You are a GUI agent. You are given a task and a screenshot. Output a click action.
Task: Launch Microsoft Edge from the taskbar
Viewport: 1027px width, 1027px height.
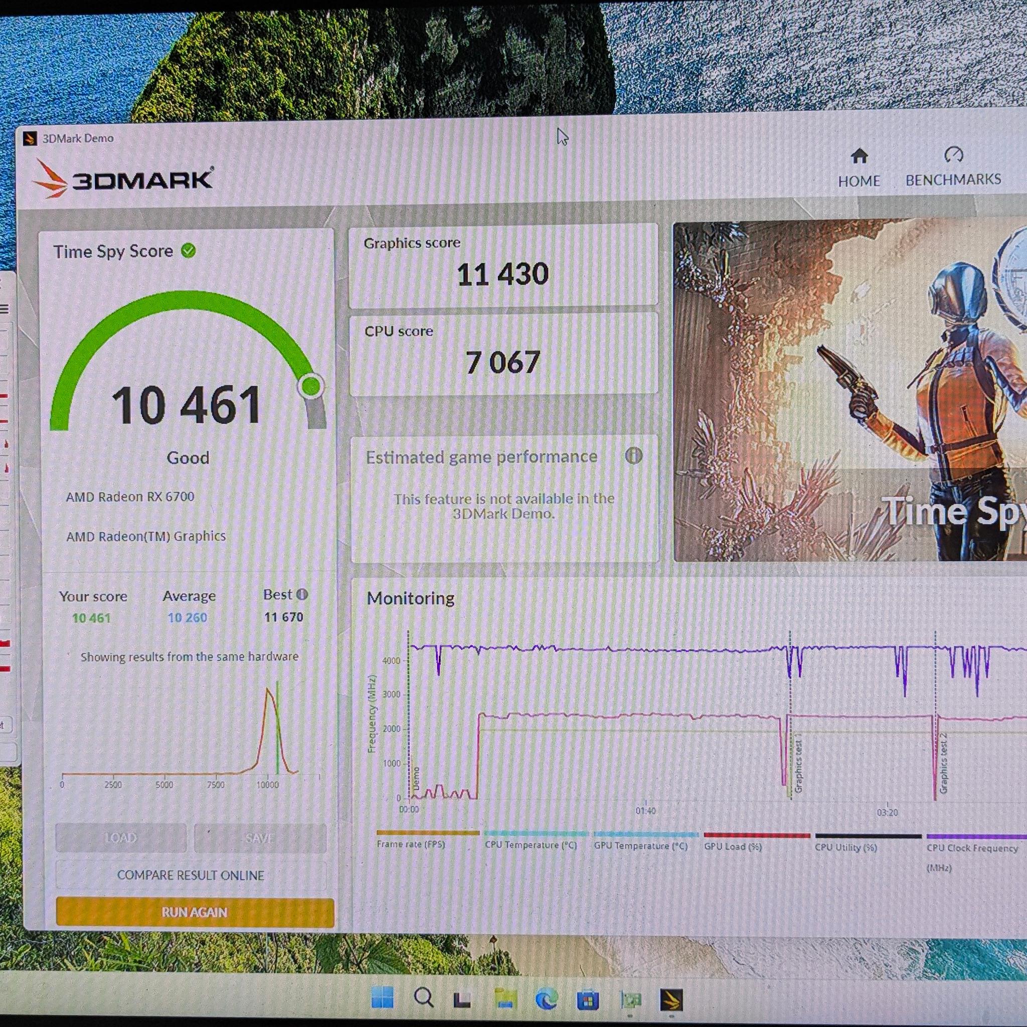pos(546,1000)
